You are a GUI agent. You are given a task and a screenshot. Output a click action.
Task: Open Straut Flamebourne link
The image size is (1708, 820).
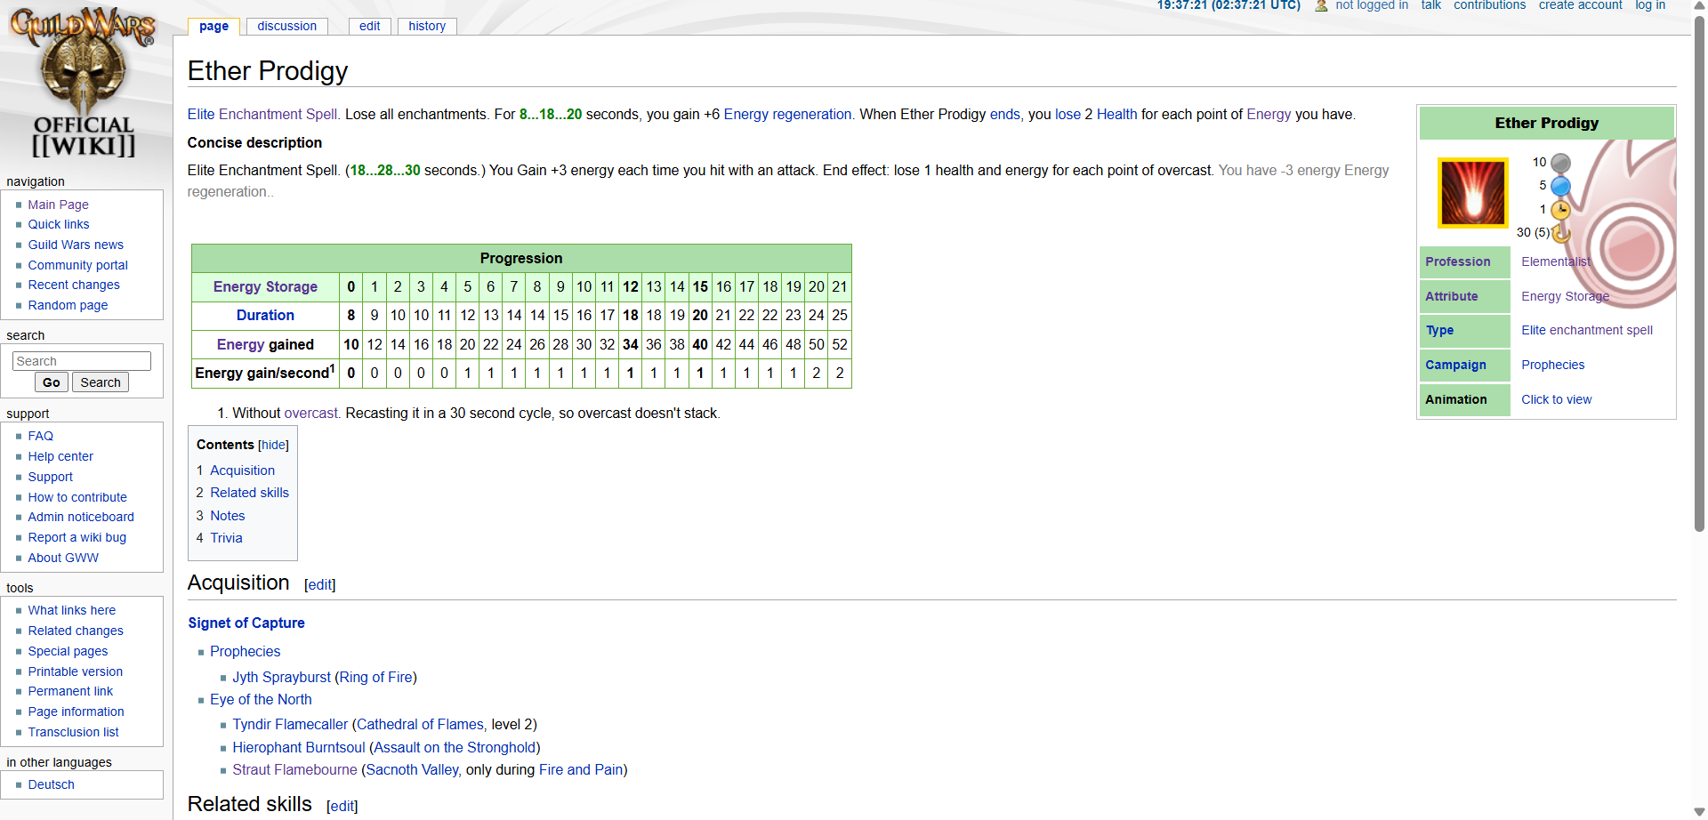294,769
